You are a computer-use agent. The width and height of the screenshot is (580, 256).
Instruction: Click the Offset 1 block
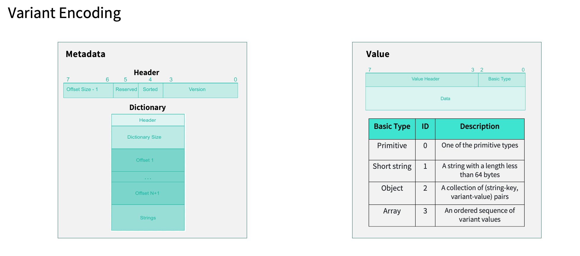148,160
